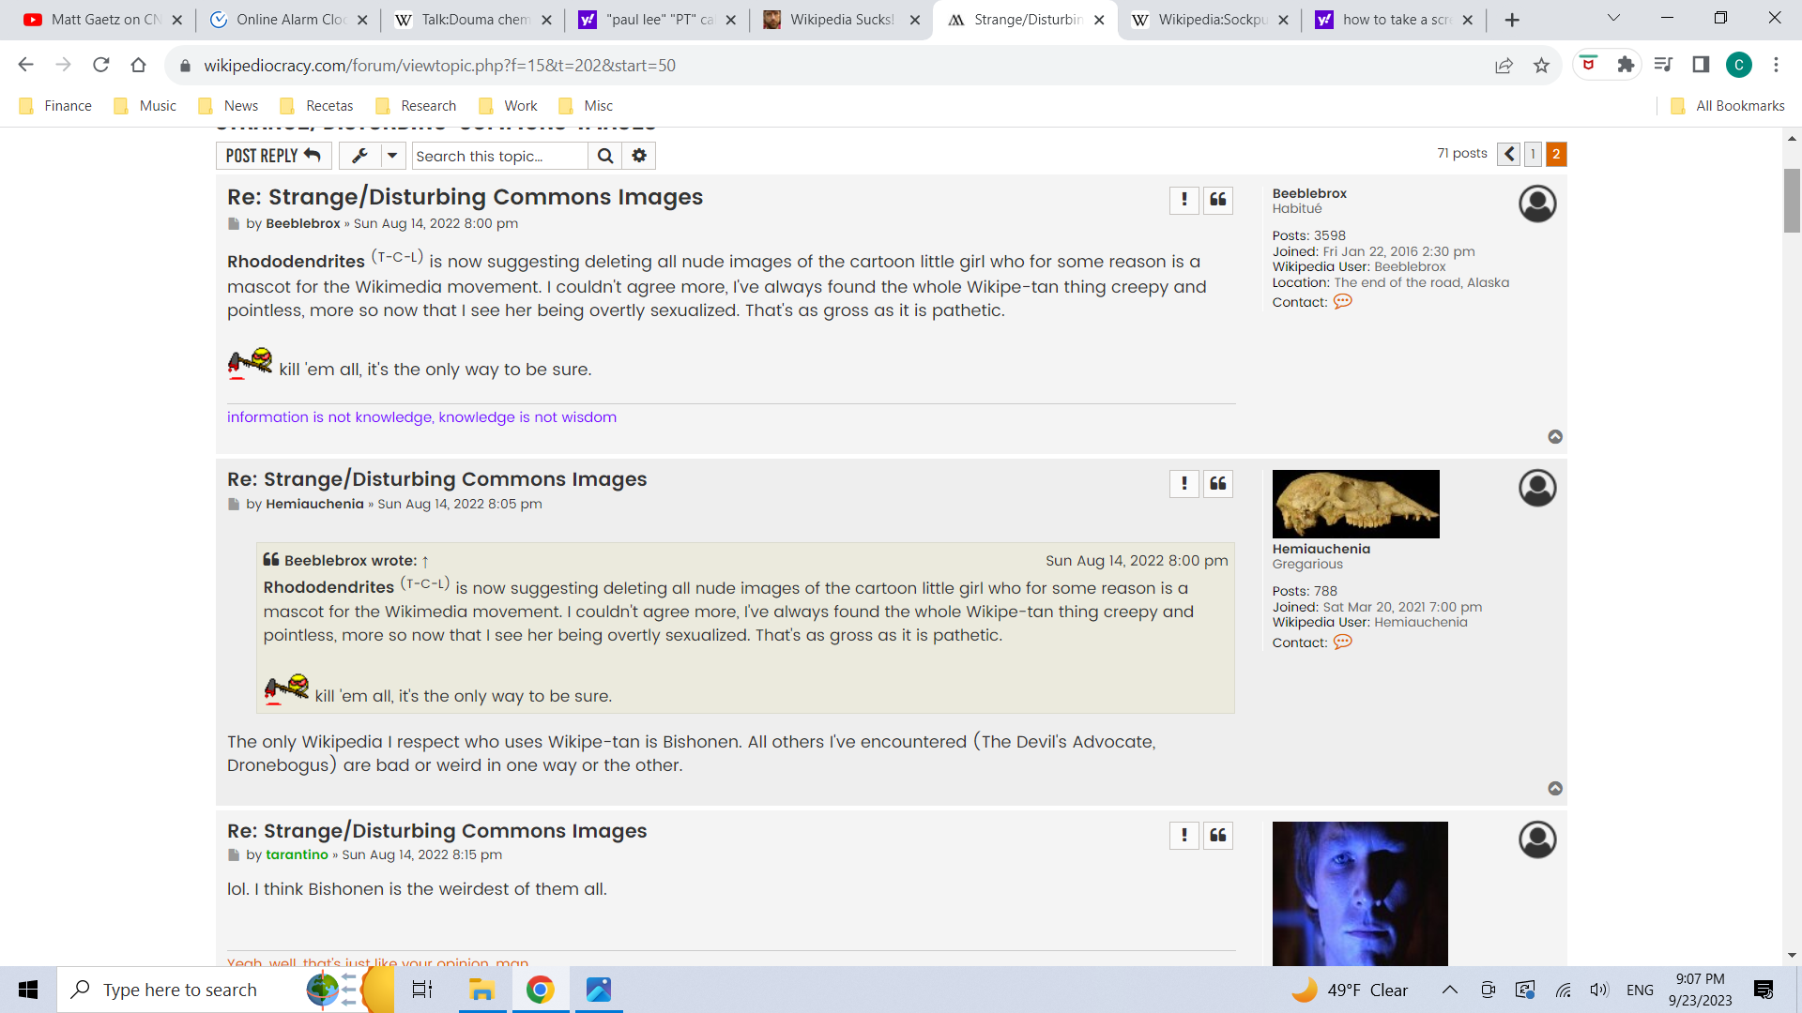Jump to top from Hemiauchenia's post
Screen dimensions: 1802x1013
pyautogui.click(x=1555, y=789)
